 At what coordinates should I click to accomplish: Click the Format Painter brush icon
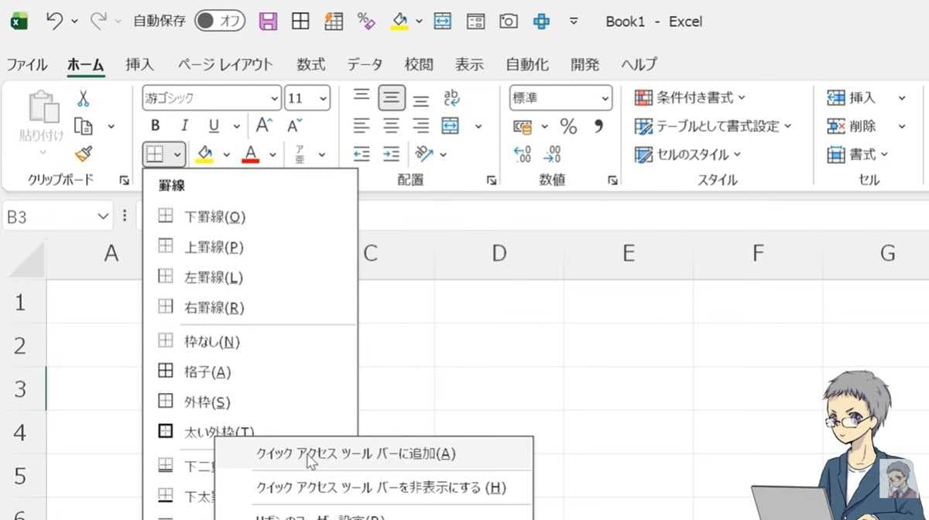click(83, 154)
